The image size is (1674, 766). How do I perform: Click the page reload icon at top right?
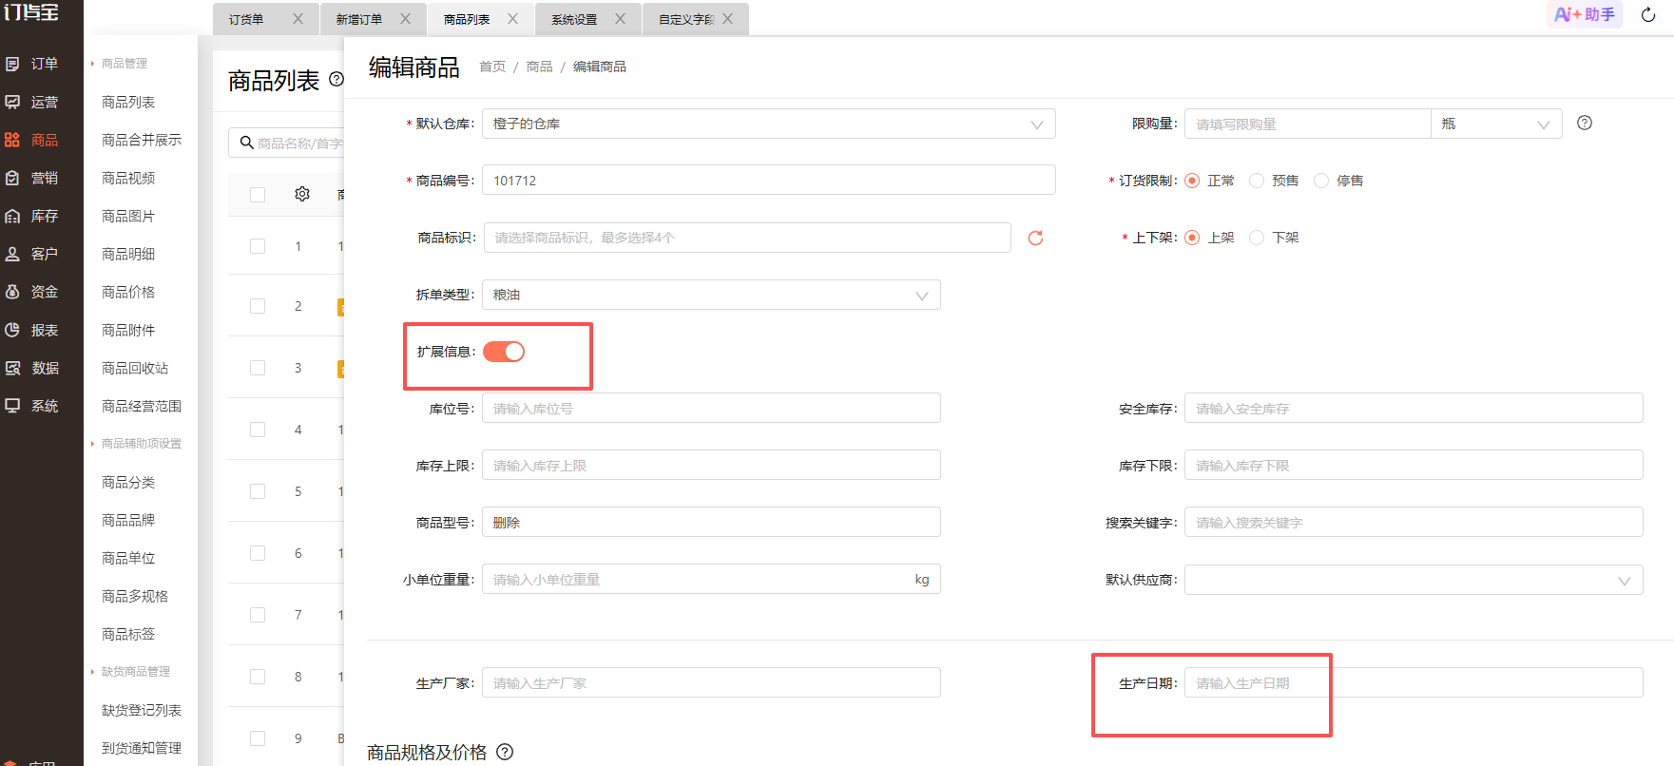(x=1648, y=15)
